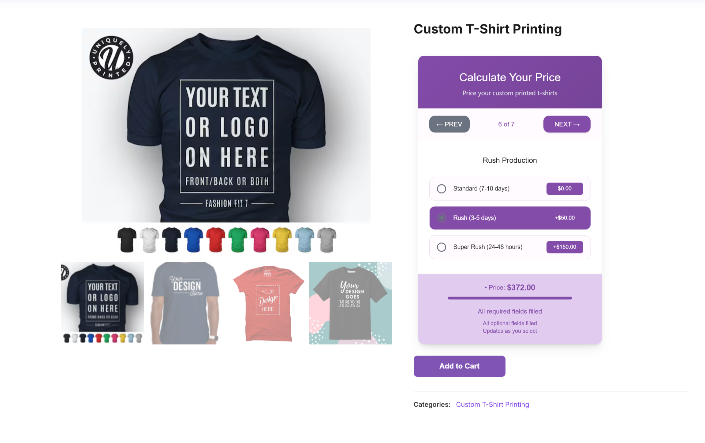Open the 'Your Design Goes Here' teal thumbnail

[350, 303]
